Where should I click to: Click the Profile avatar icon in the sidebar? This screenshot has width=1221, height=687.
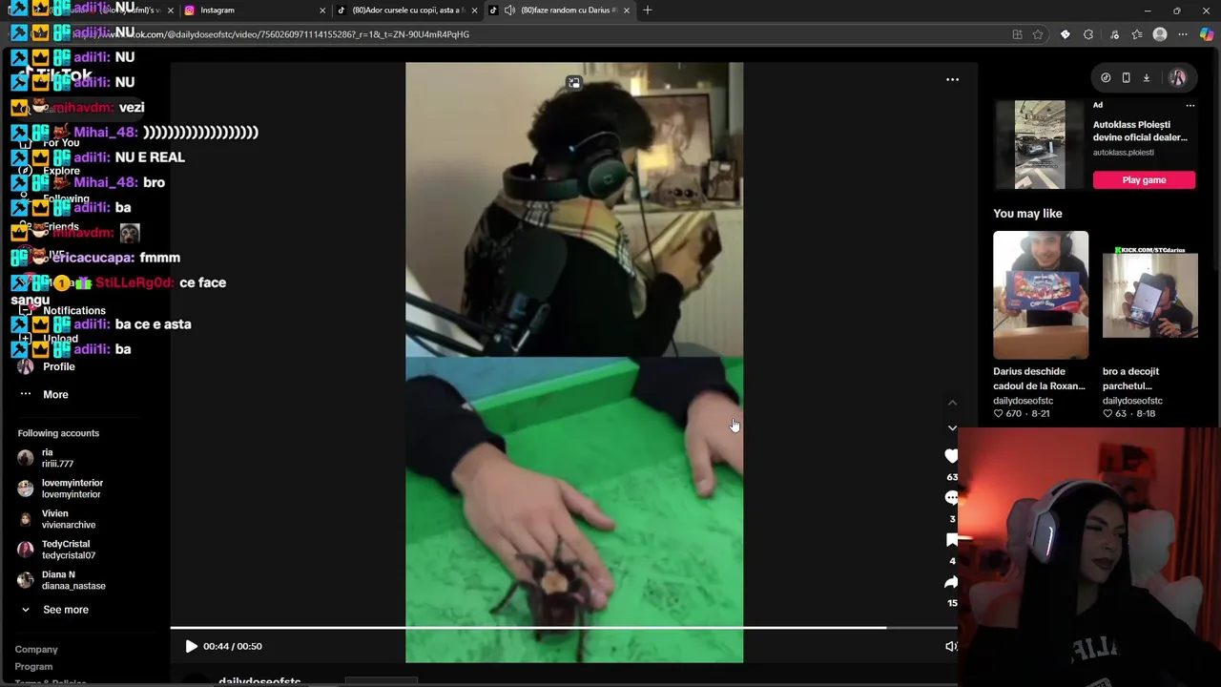click(26, 366)
